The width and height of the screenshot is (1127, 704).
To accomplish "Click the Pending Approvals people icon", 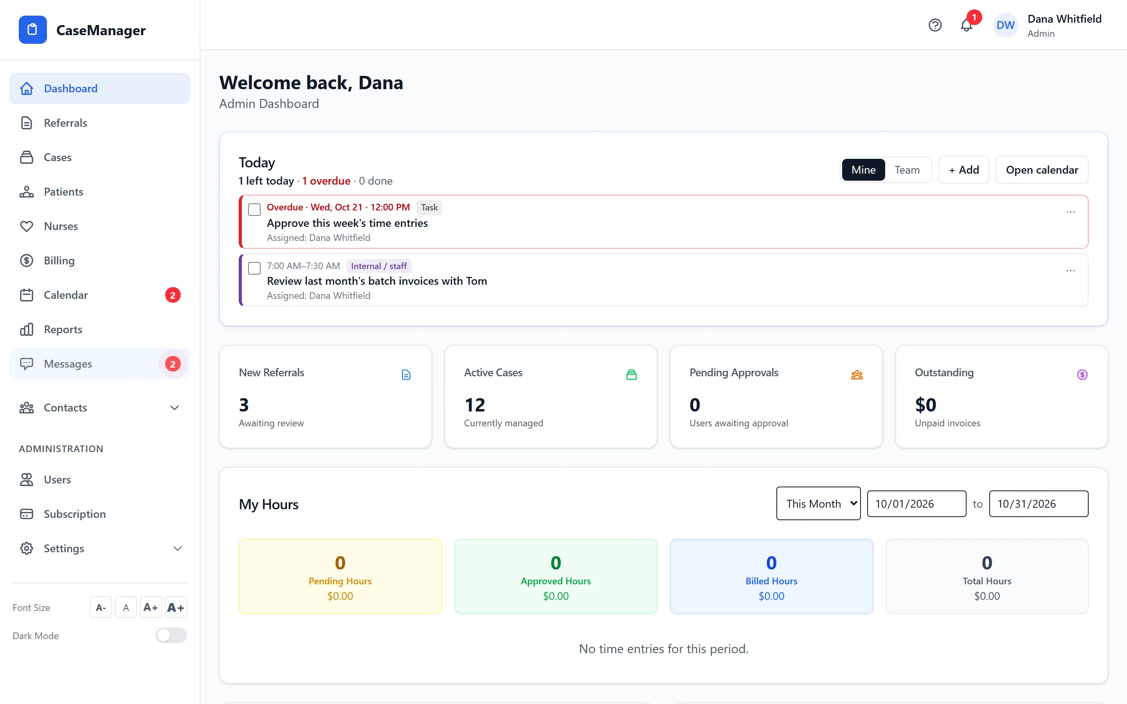I will coord(857,375).
